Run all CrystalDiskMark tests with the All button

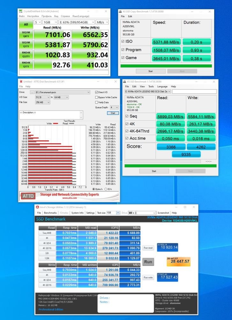click(x=26, y=25)
